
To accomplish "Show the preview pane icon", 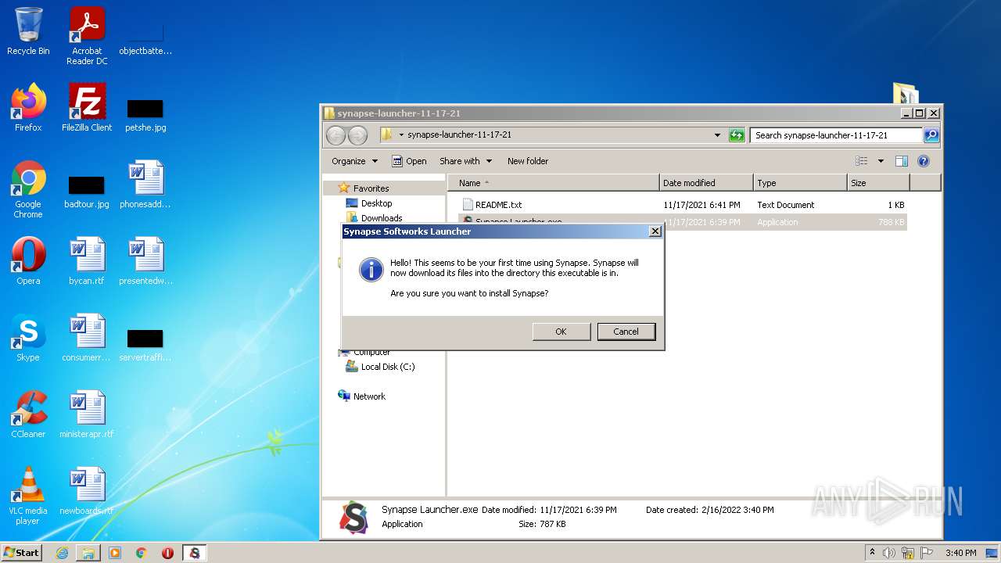I will pyautogui.click(x=901, y=161).
